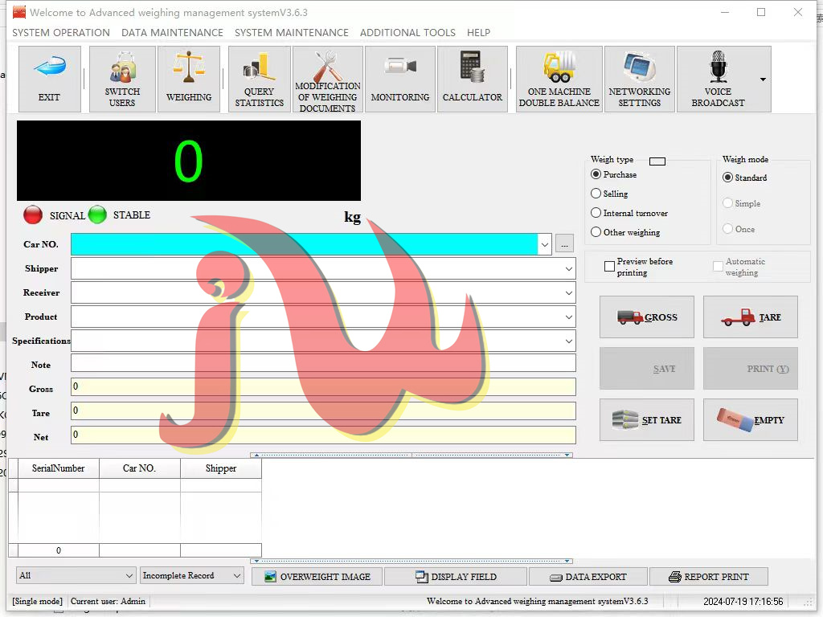Click the Shipper table column header

[x=221, y=468]
